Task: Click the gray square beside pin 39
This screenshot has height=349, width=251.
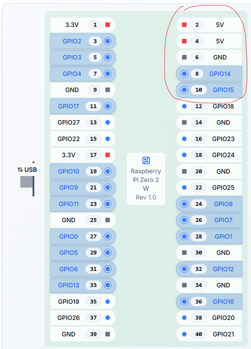Action: click(107, 334)
